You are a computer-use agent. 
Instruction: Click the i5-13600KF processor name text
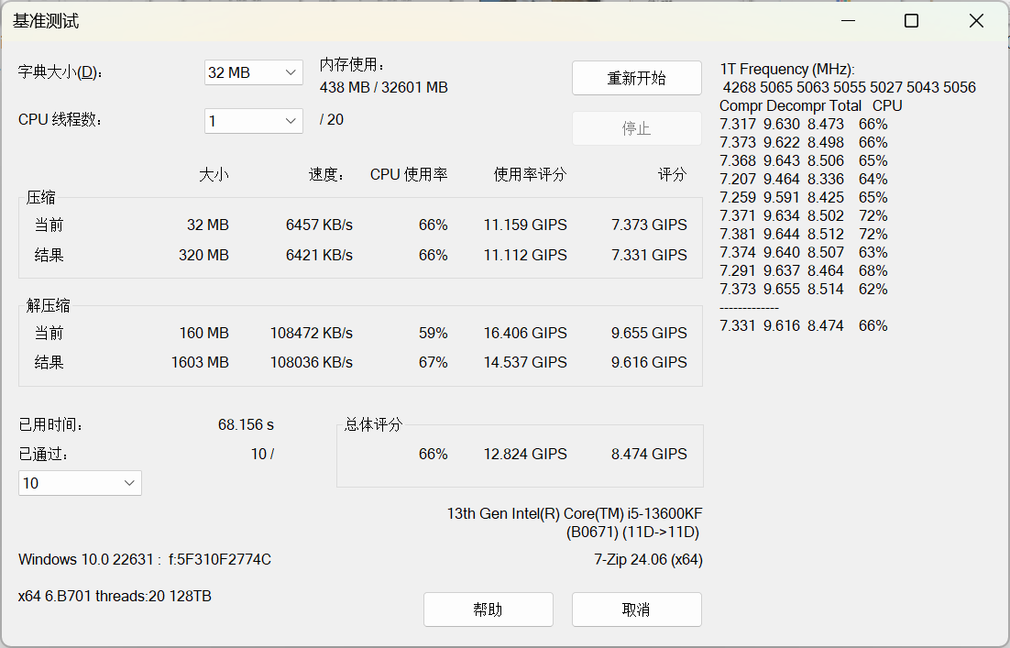click(575, 514)
